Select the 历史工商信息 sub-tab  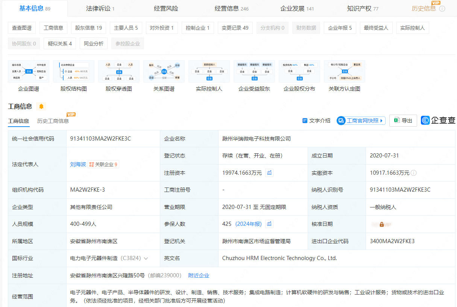(x=53, y=121)
